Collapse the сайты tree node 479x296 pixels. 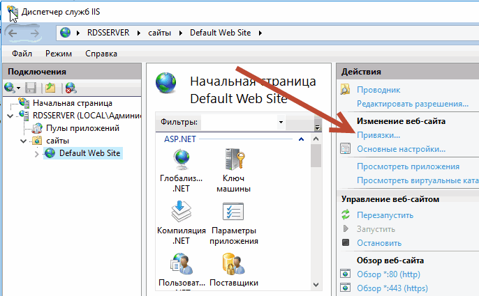[x=23, y=141]
